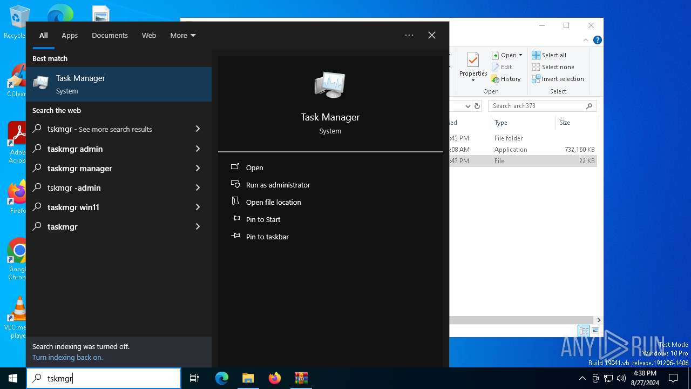
Task: Select the Adobe Acrobat desktop shortcut
Action: point(17,143)
